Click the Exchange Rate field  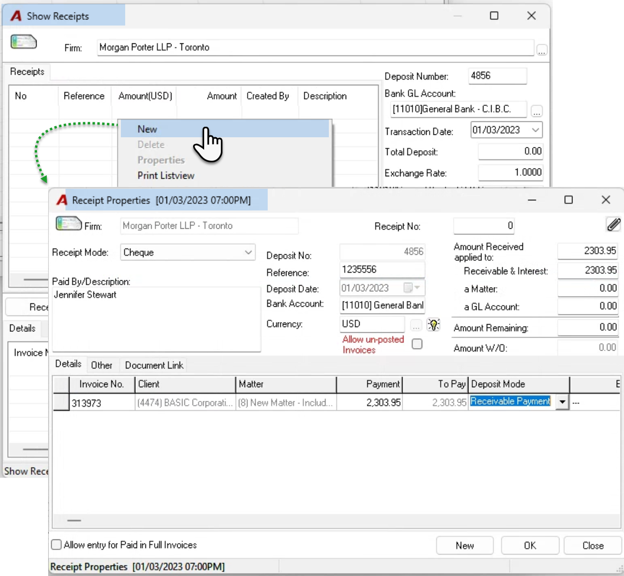point(510,172)
